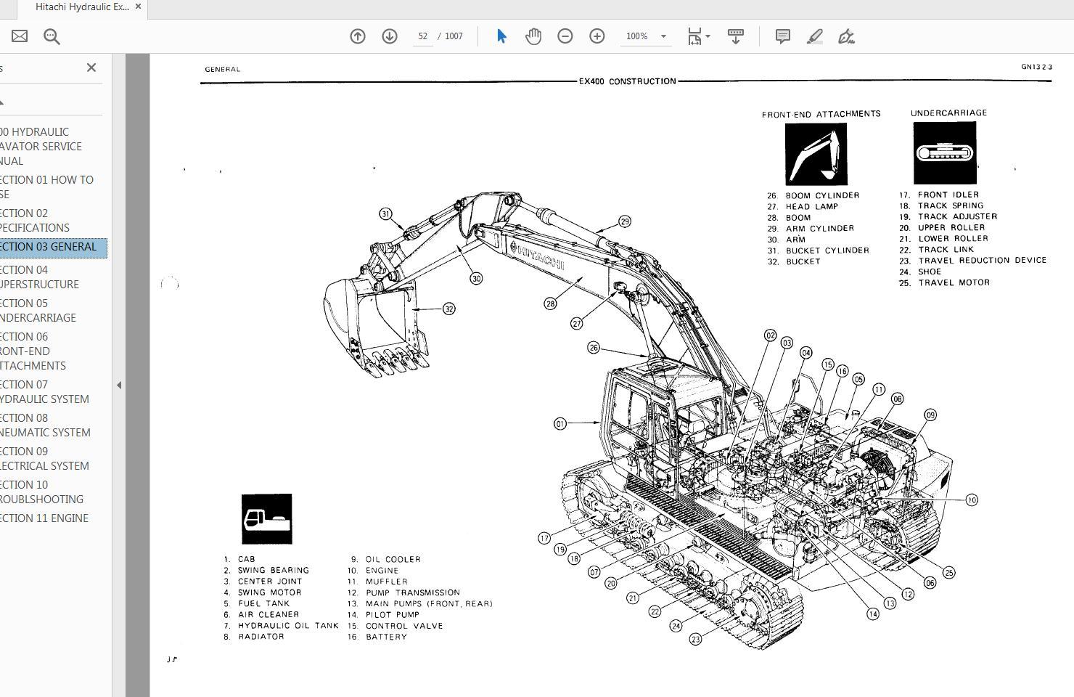The image size is (1074, 697).
Task: Click the page number field showing 52
Action: pyautogui.click(x=423, y=36)
